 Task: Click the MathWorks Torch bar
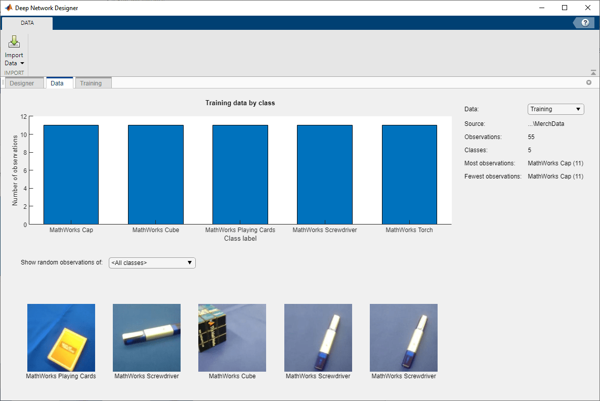coord(409,174)
